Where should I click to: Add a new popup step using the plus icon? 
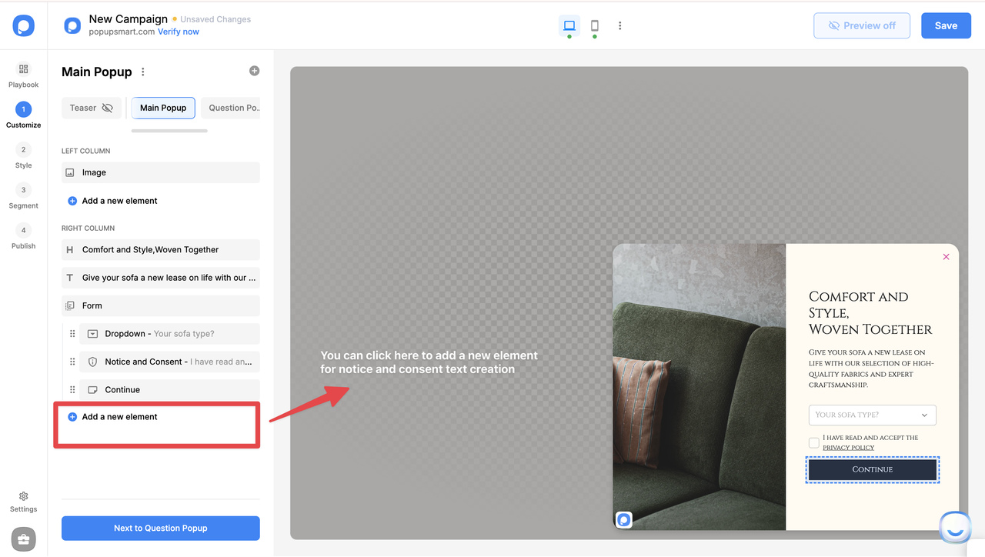(254, 70)
